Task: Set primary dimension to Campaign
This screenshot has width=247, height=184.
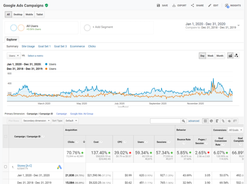Action: tap(62, 114)
